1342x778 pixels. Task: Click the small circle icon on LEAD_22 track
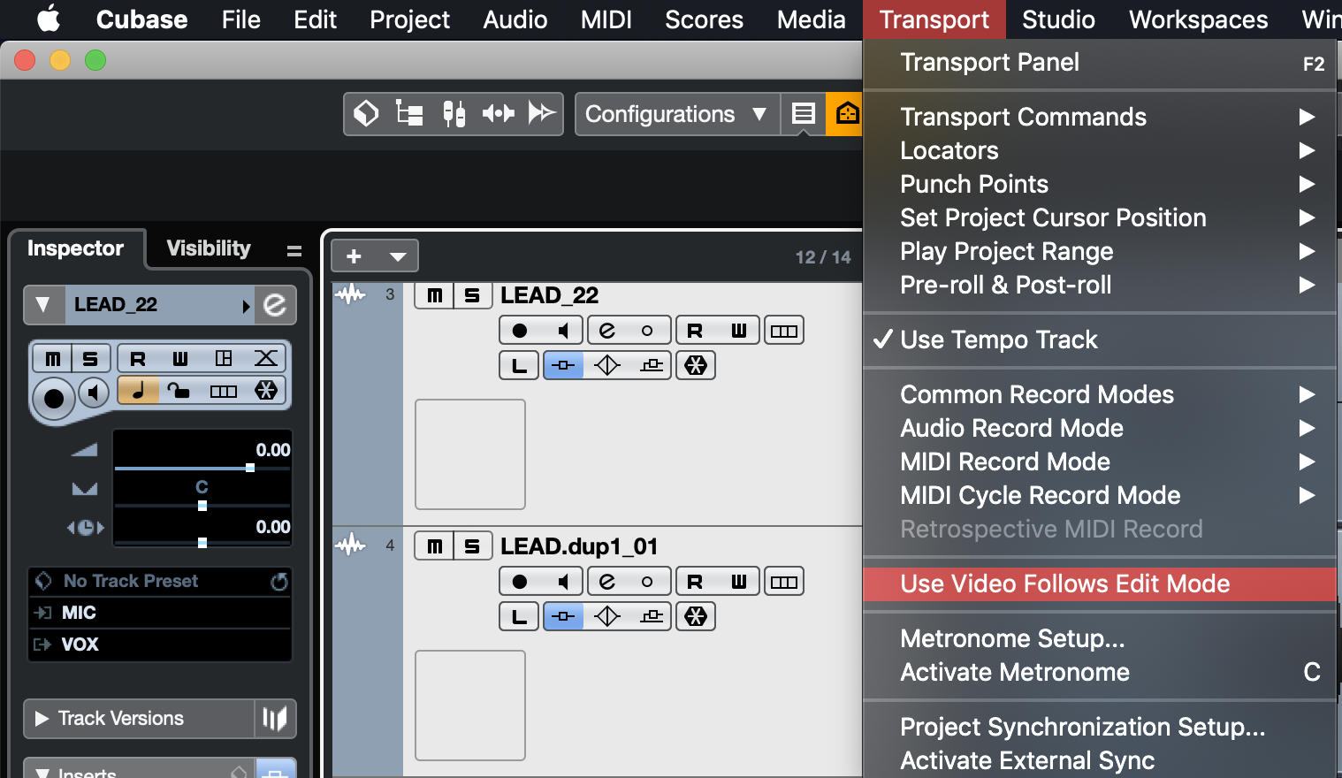647,331
